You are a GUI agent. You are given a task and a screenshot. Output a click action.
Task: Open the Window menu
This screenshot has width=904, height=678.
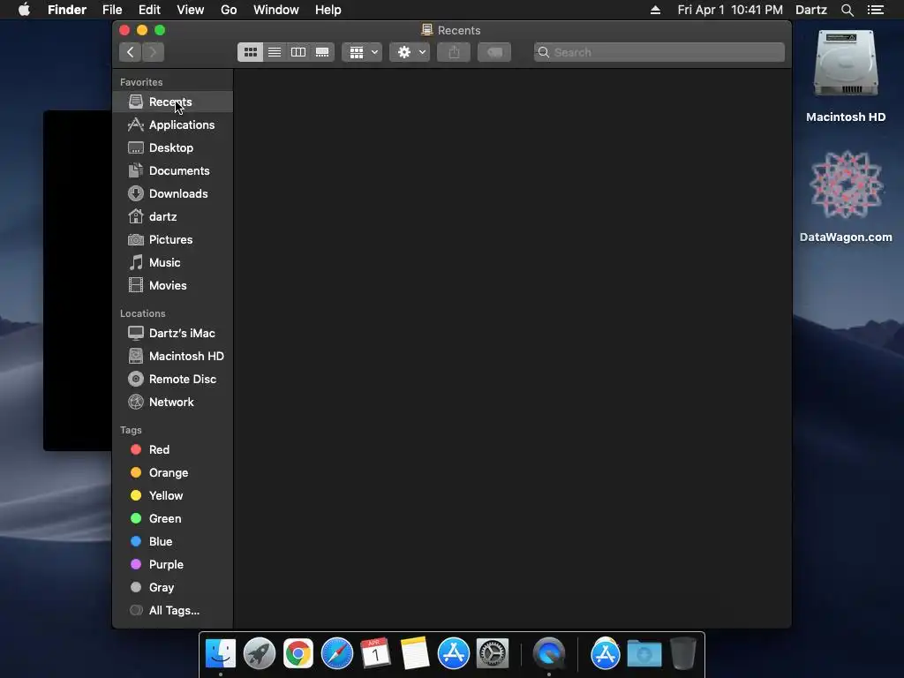(x=276, y=10)
